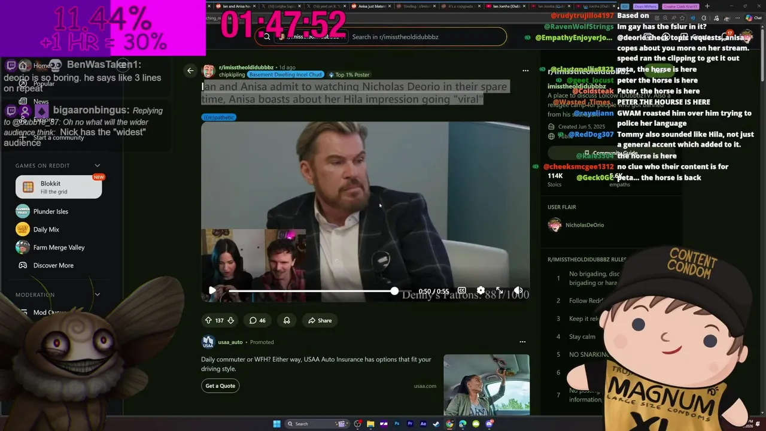Switch to the '(16) yeet on X' tab

[x=326, y=6]
